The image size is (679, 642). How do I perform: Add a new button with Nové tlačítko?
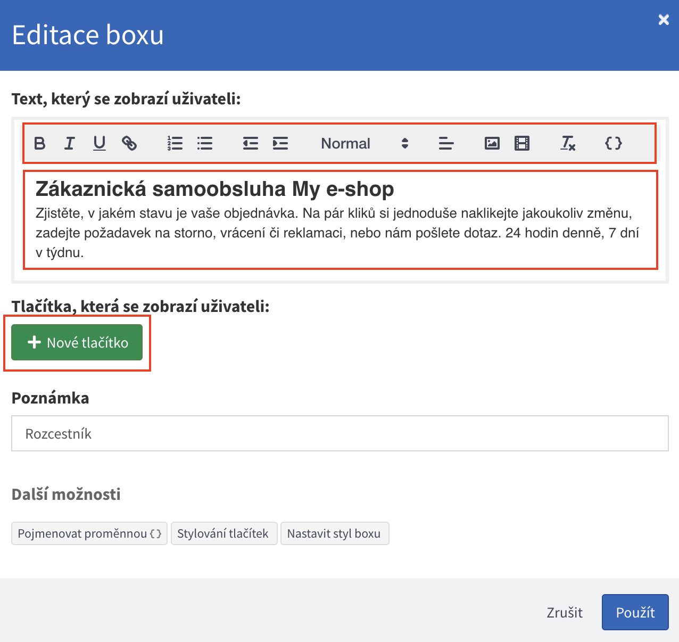coord(77,342)
